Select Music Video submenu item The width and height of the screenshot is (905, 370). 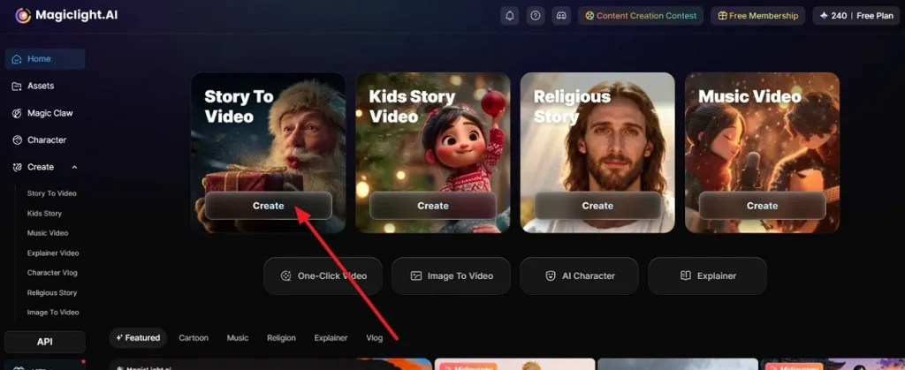point(48,233)
